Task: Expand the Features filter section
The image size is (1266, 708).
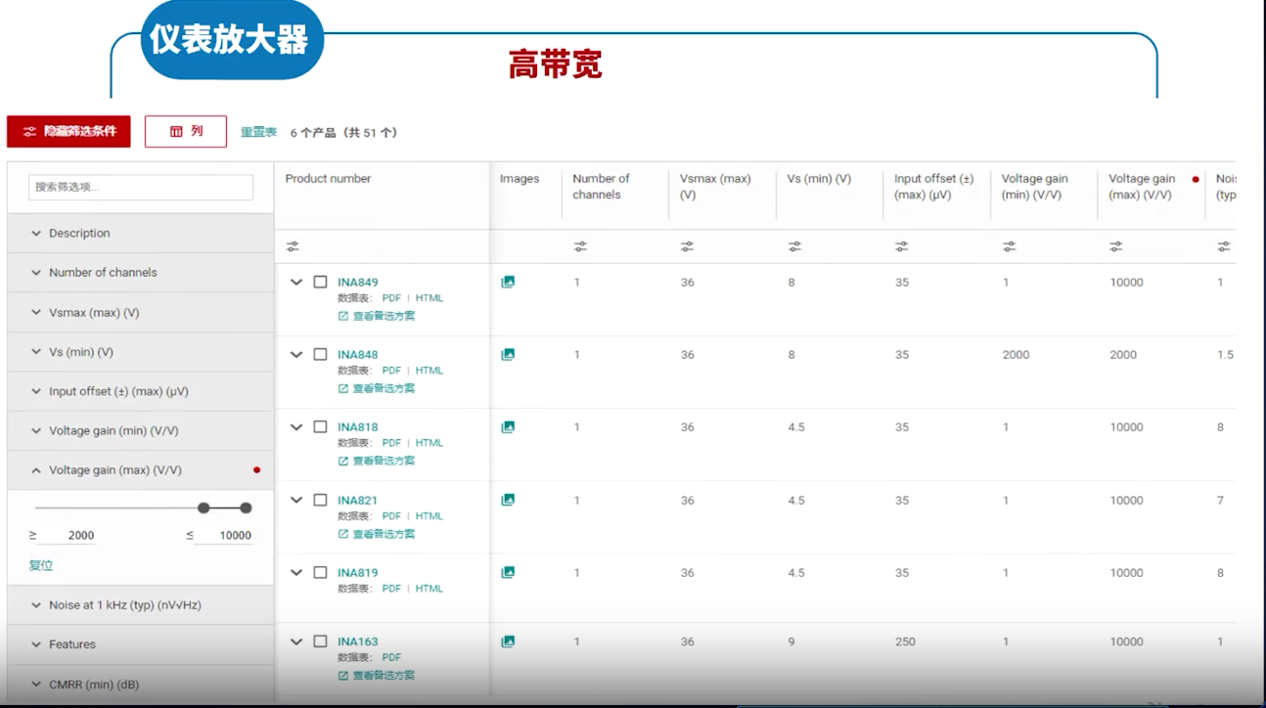Action: click(x=140, y=644)
